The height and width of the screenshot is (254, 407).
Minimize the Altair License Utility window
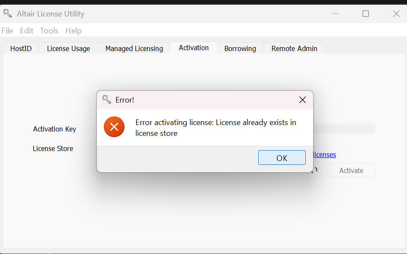point(336,13)
